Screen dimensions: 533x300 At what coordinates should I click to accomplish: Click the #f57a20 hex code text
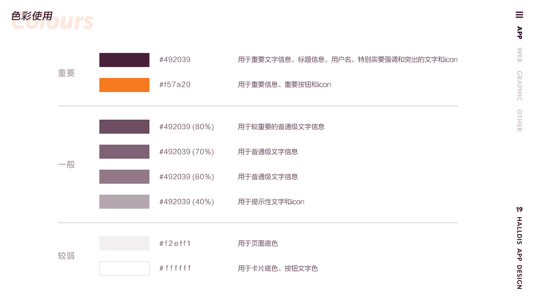click(175, 85)
